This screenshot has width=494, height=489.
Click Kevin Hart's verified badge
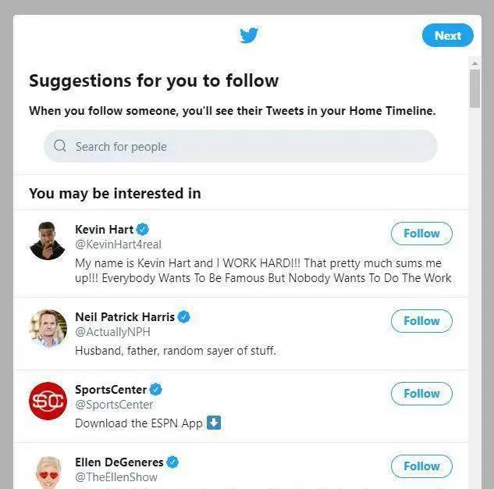tap(143, 229)
